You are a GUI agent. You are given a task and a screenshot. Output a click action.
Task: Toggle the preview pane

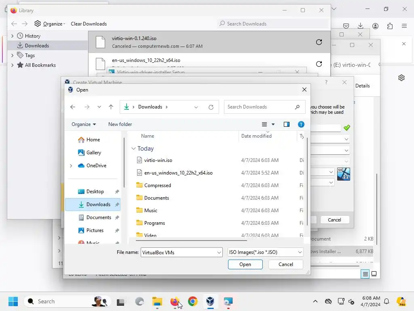[287, 124]
